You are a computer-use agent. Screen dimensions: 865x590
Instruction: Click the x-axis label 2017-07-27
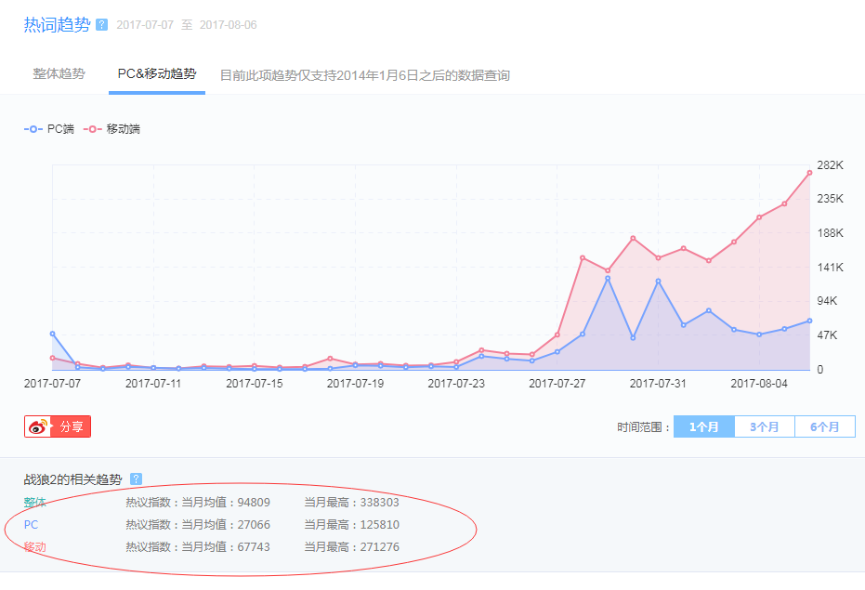coord(557,383)
